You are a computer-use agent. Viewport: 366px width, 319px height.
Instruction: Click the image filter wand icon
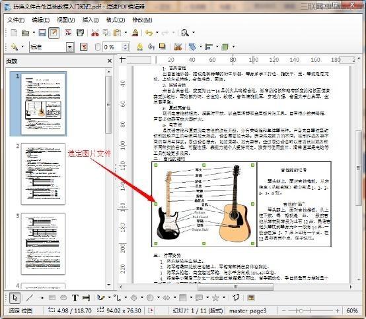tap(15, 47)
